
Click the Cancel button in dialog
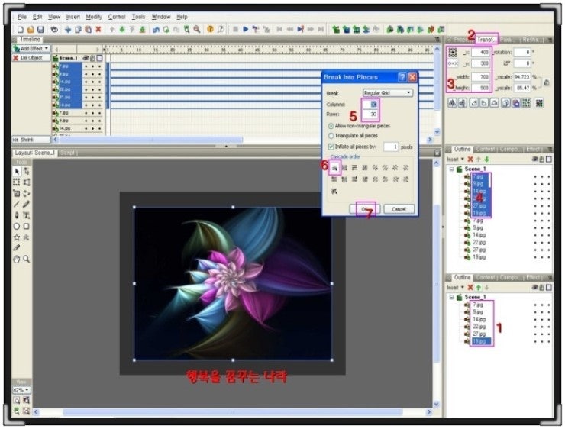coord(399,209)
